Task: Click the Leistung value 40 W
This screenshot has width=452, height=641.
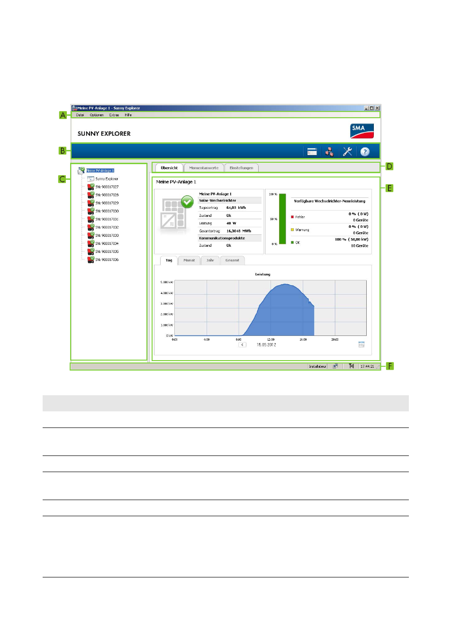Action: 231,223
